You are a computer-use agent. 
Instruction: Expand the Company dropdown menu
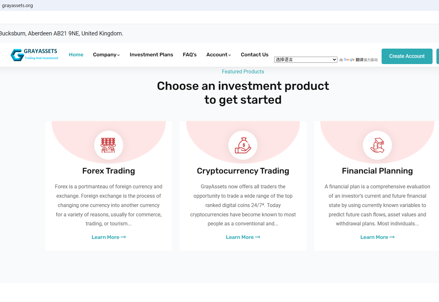click(106, 55)
